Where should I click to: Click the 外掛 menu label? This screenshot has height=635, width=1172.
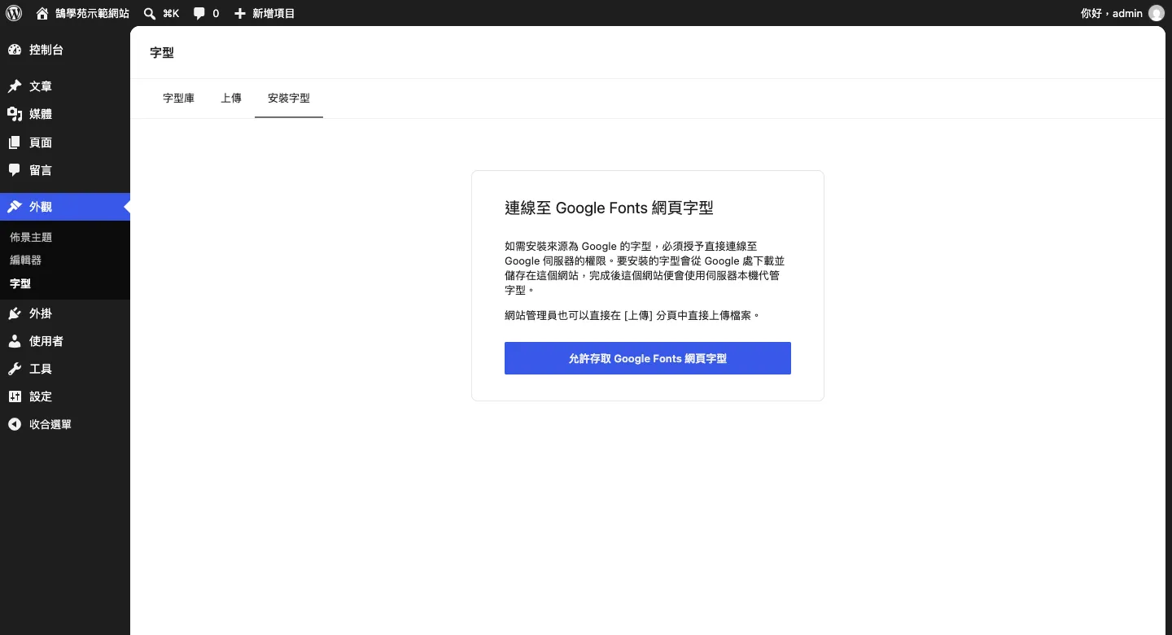pyautogui.click(x=41, y=313)
